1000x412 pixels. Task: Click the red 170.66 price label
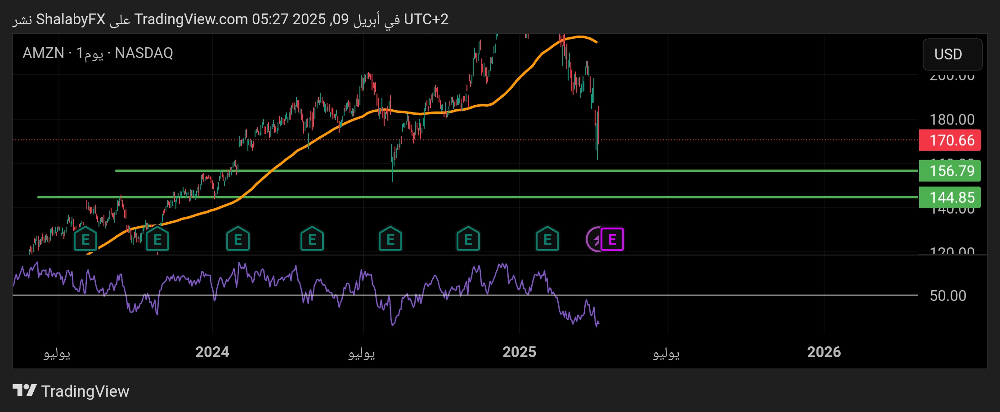coord(950,140)
